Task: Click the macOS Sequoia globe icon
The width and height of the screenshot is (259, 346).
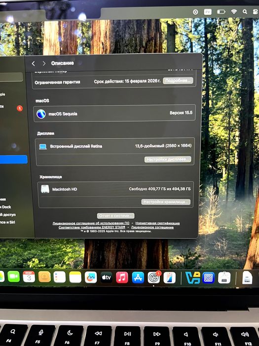Action: point(41,114)
